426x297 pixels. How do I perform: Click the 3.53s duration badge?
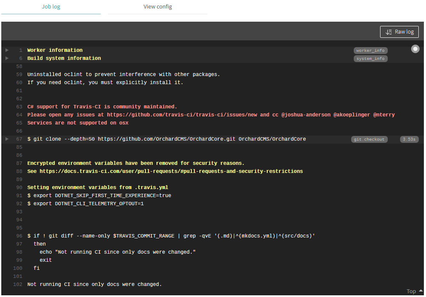409,139
